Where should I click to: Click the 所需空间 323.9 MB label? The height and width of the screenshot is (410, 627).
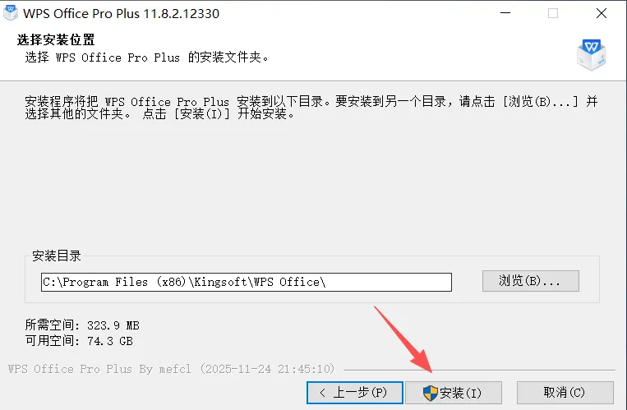(x=82, y=325)
